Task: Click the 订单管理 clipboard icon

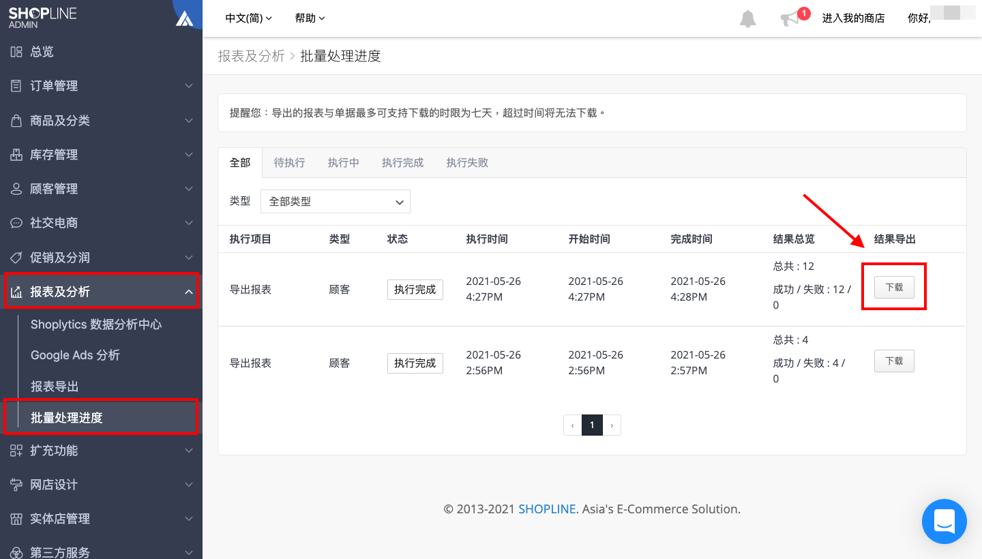Action: point(16,86)
